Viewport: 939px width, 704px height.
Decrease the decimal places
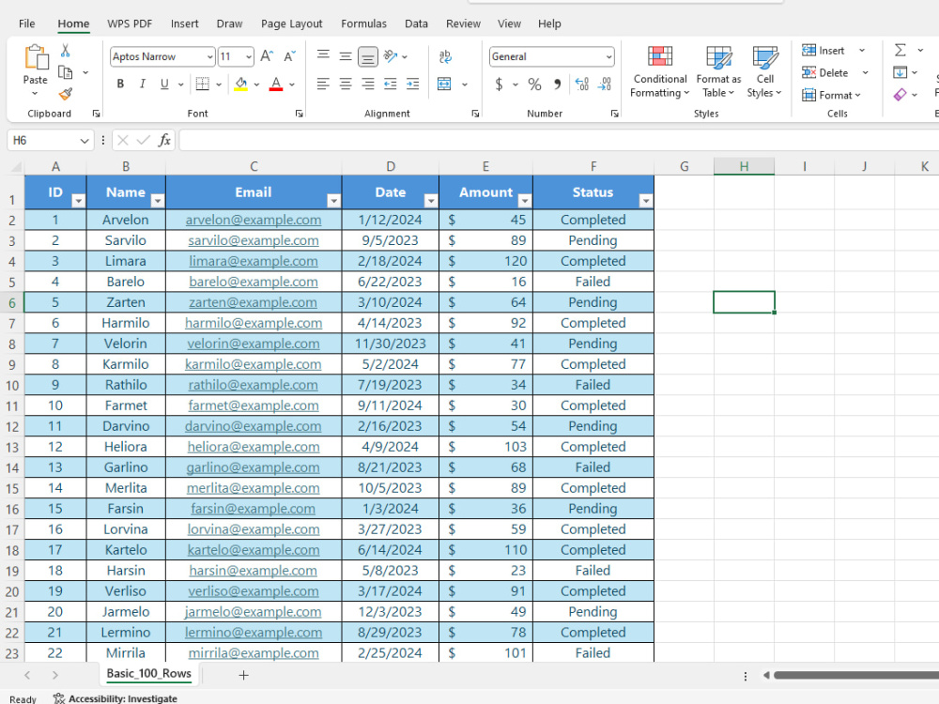(x=604, y=84)
